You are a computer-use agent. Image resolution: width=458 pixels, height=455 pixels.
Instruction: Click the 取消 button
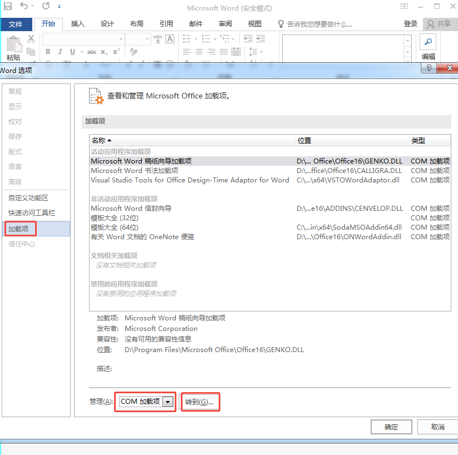437,427
